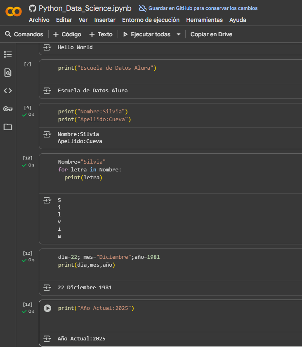Open the Files folder icon in sidebar
The height and width of the screenshot is (347, 302).
[8, 127]
